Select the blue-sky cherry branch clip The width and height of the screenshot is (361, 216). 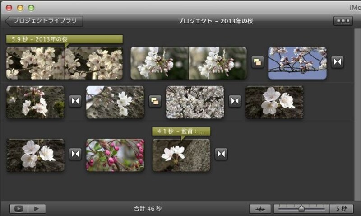click(297, 63)
